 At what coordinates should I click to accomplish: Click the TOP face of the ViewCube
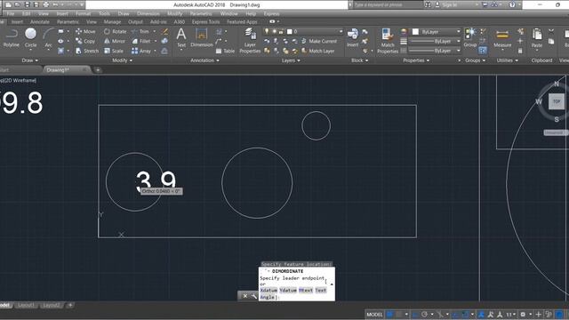pos(557,101)
